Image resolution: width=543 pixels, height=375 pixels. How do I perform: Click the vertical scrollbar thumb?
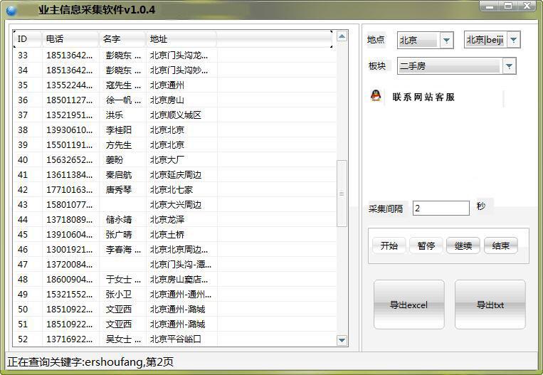coord(342,194)
